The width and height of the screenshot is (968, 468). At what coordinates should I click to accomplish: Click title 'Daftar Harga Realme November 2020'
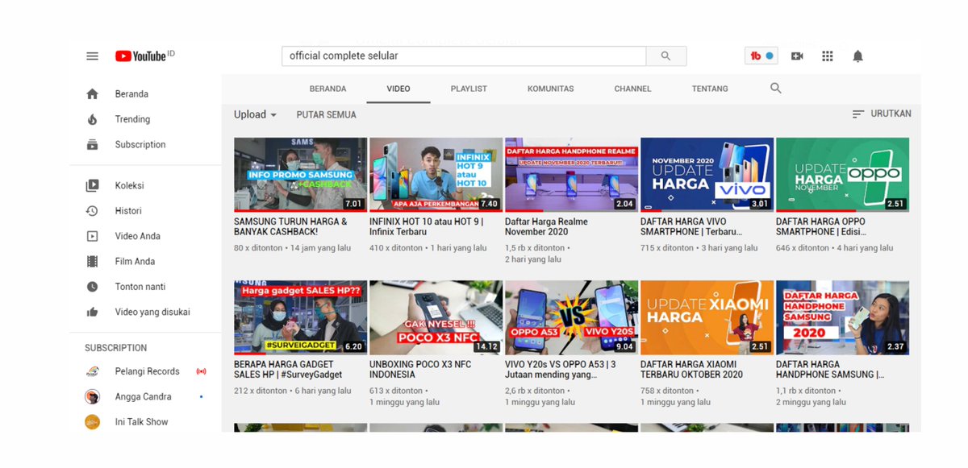(546, 226)
